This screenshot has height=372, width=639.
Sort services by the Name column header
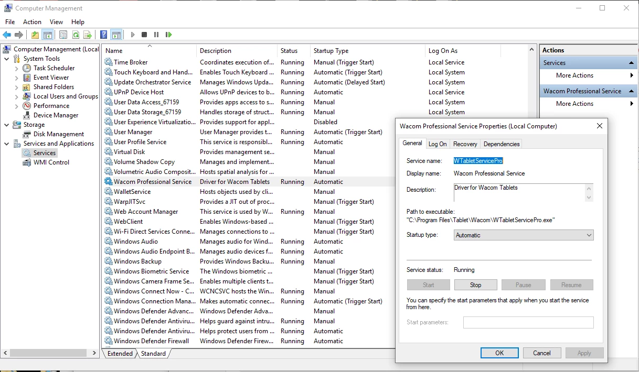point(150,51)
